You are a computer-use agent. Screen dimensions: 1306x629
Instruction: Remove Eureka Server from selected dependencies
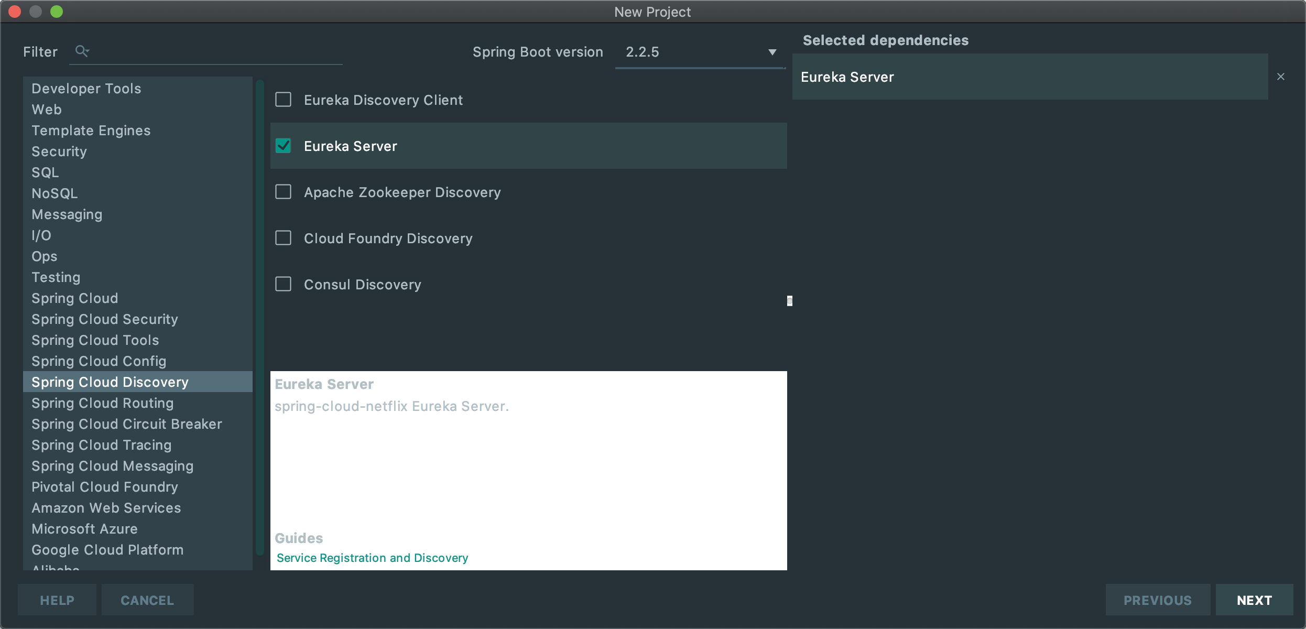[x=1280, y=77]
